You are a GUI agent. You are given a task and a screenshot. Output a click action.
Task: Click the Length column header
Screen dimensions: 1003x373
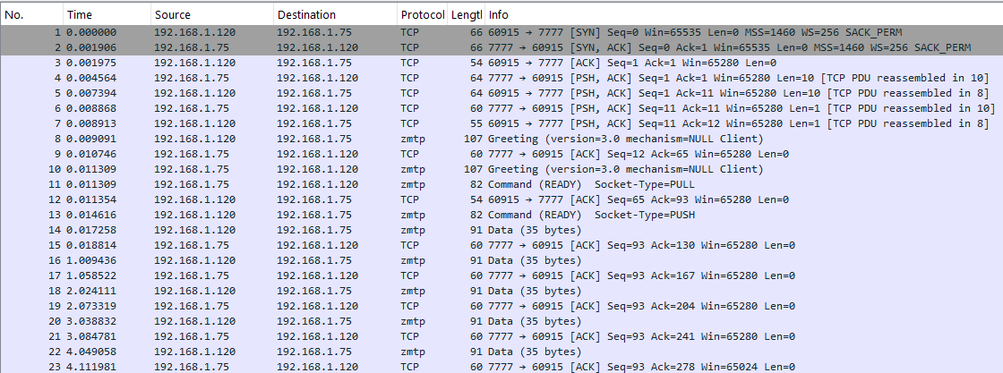coord(467,15)
